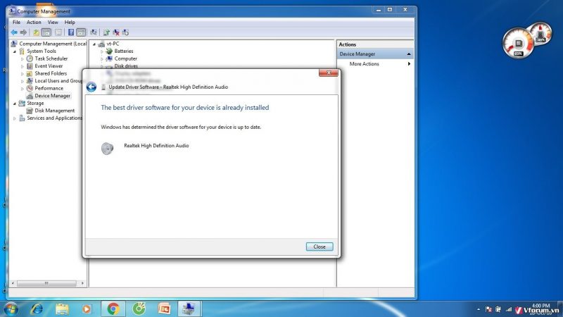Expand the Performance node arrow
Screen dimensions: 563x317
[23, 89]
